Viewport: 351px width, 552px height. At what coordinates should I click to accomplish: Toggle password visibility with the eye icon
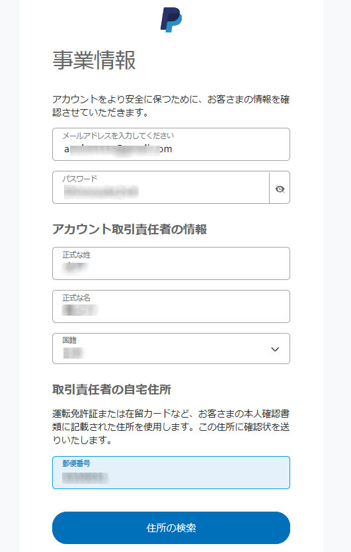click(x=280, y=189)
